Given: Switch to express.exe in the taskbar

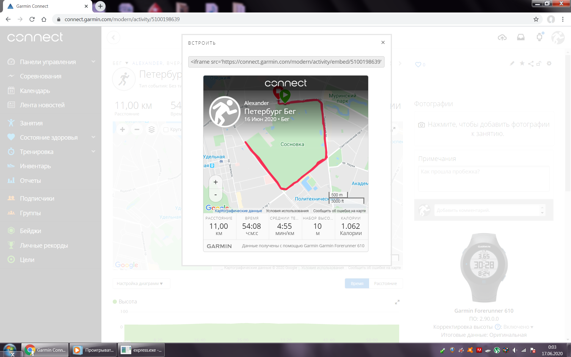Looking at the screenshot, I should (142, 350).
